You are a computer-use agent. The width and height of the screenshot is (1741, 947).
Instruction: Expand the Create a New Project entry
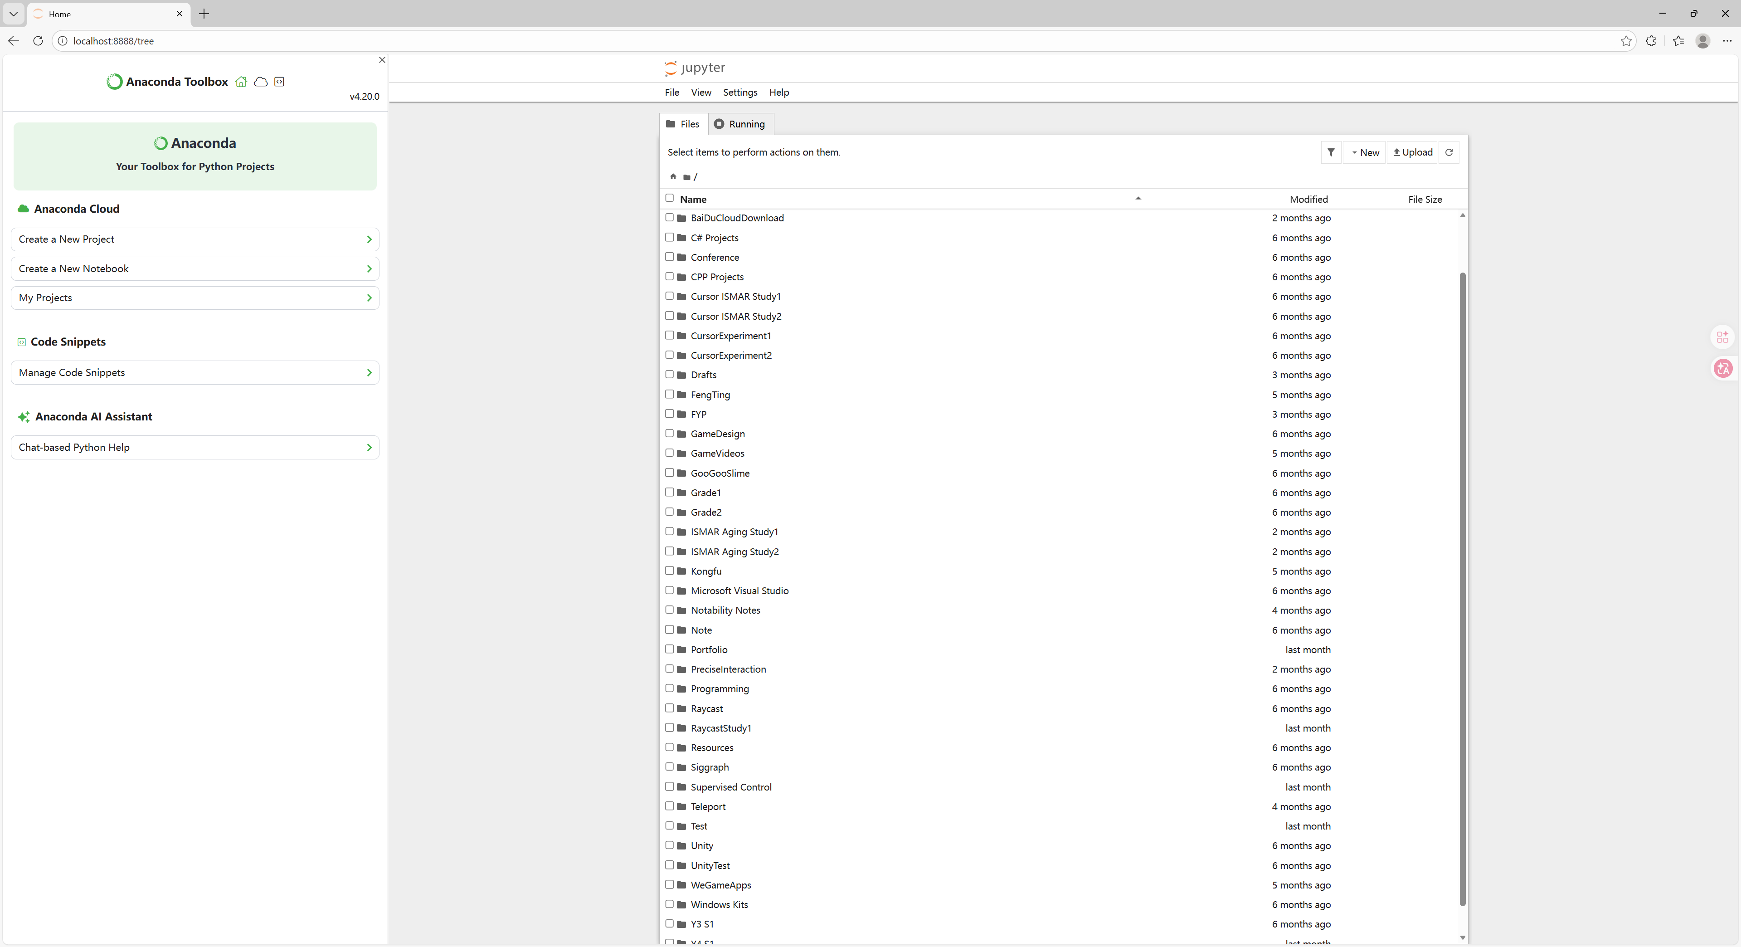195,239
